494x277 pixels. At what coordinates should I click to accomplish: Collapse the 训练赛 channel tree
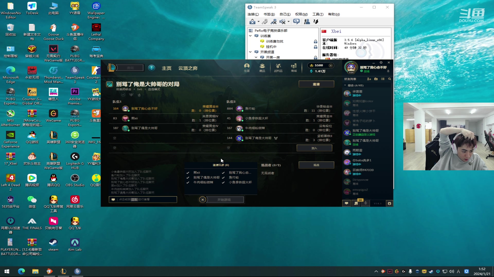[250, 36]
